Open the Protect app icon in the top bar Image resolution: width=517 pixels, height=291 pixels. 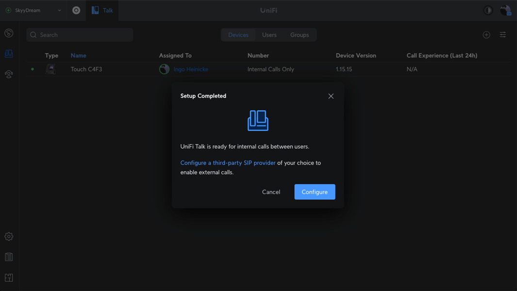[76, 10]
